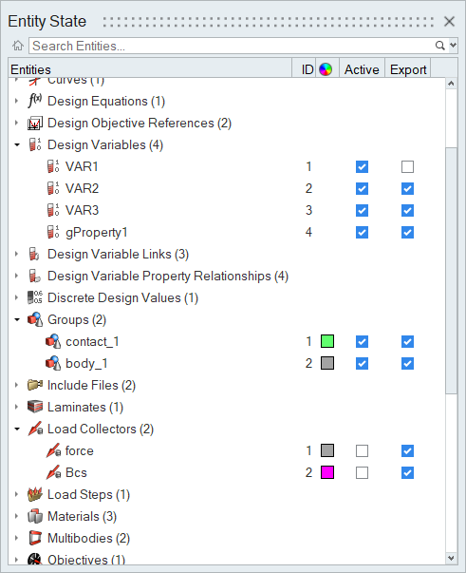
Task: Expand the Include Files node
Action: [16, 385]
